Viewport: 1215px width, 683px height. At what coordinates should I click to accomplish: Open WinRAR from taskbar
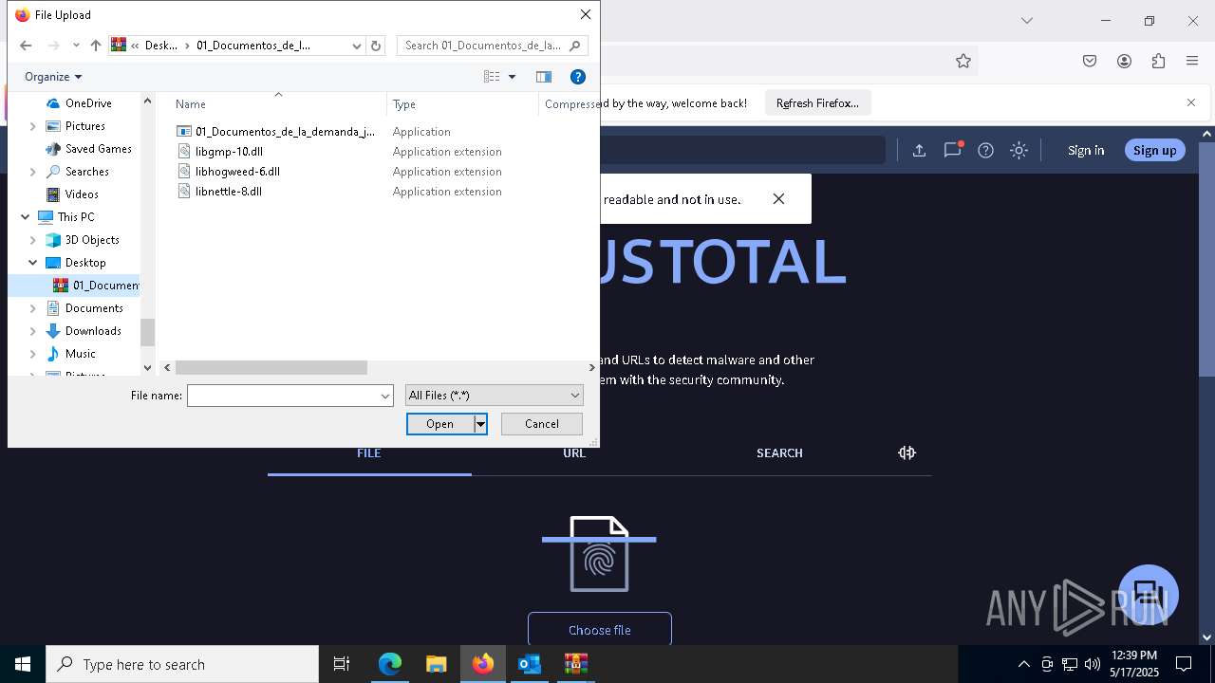575,664
